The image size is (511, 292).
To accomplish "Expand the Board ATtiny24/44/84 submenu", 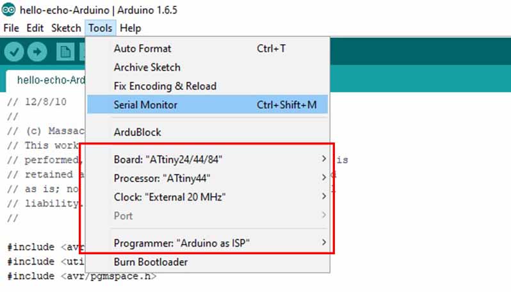I will (x=207, y=159).
